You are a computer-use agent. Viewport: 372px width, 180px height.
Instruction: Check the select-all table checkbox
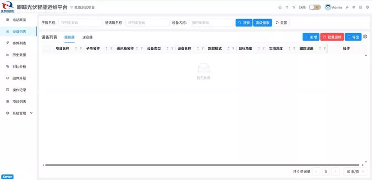(47, 48)
